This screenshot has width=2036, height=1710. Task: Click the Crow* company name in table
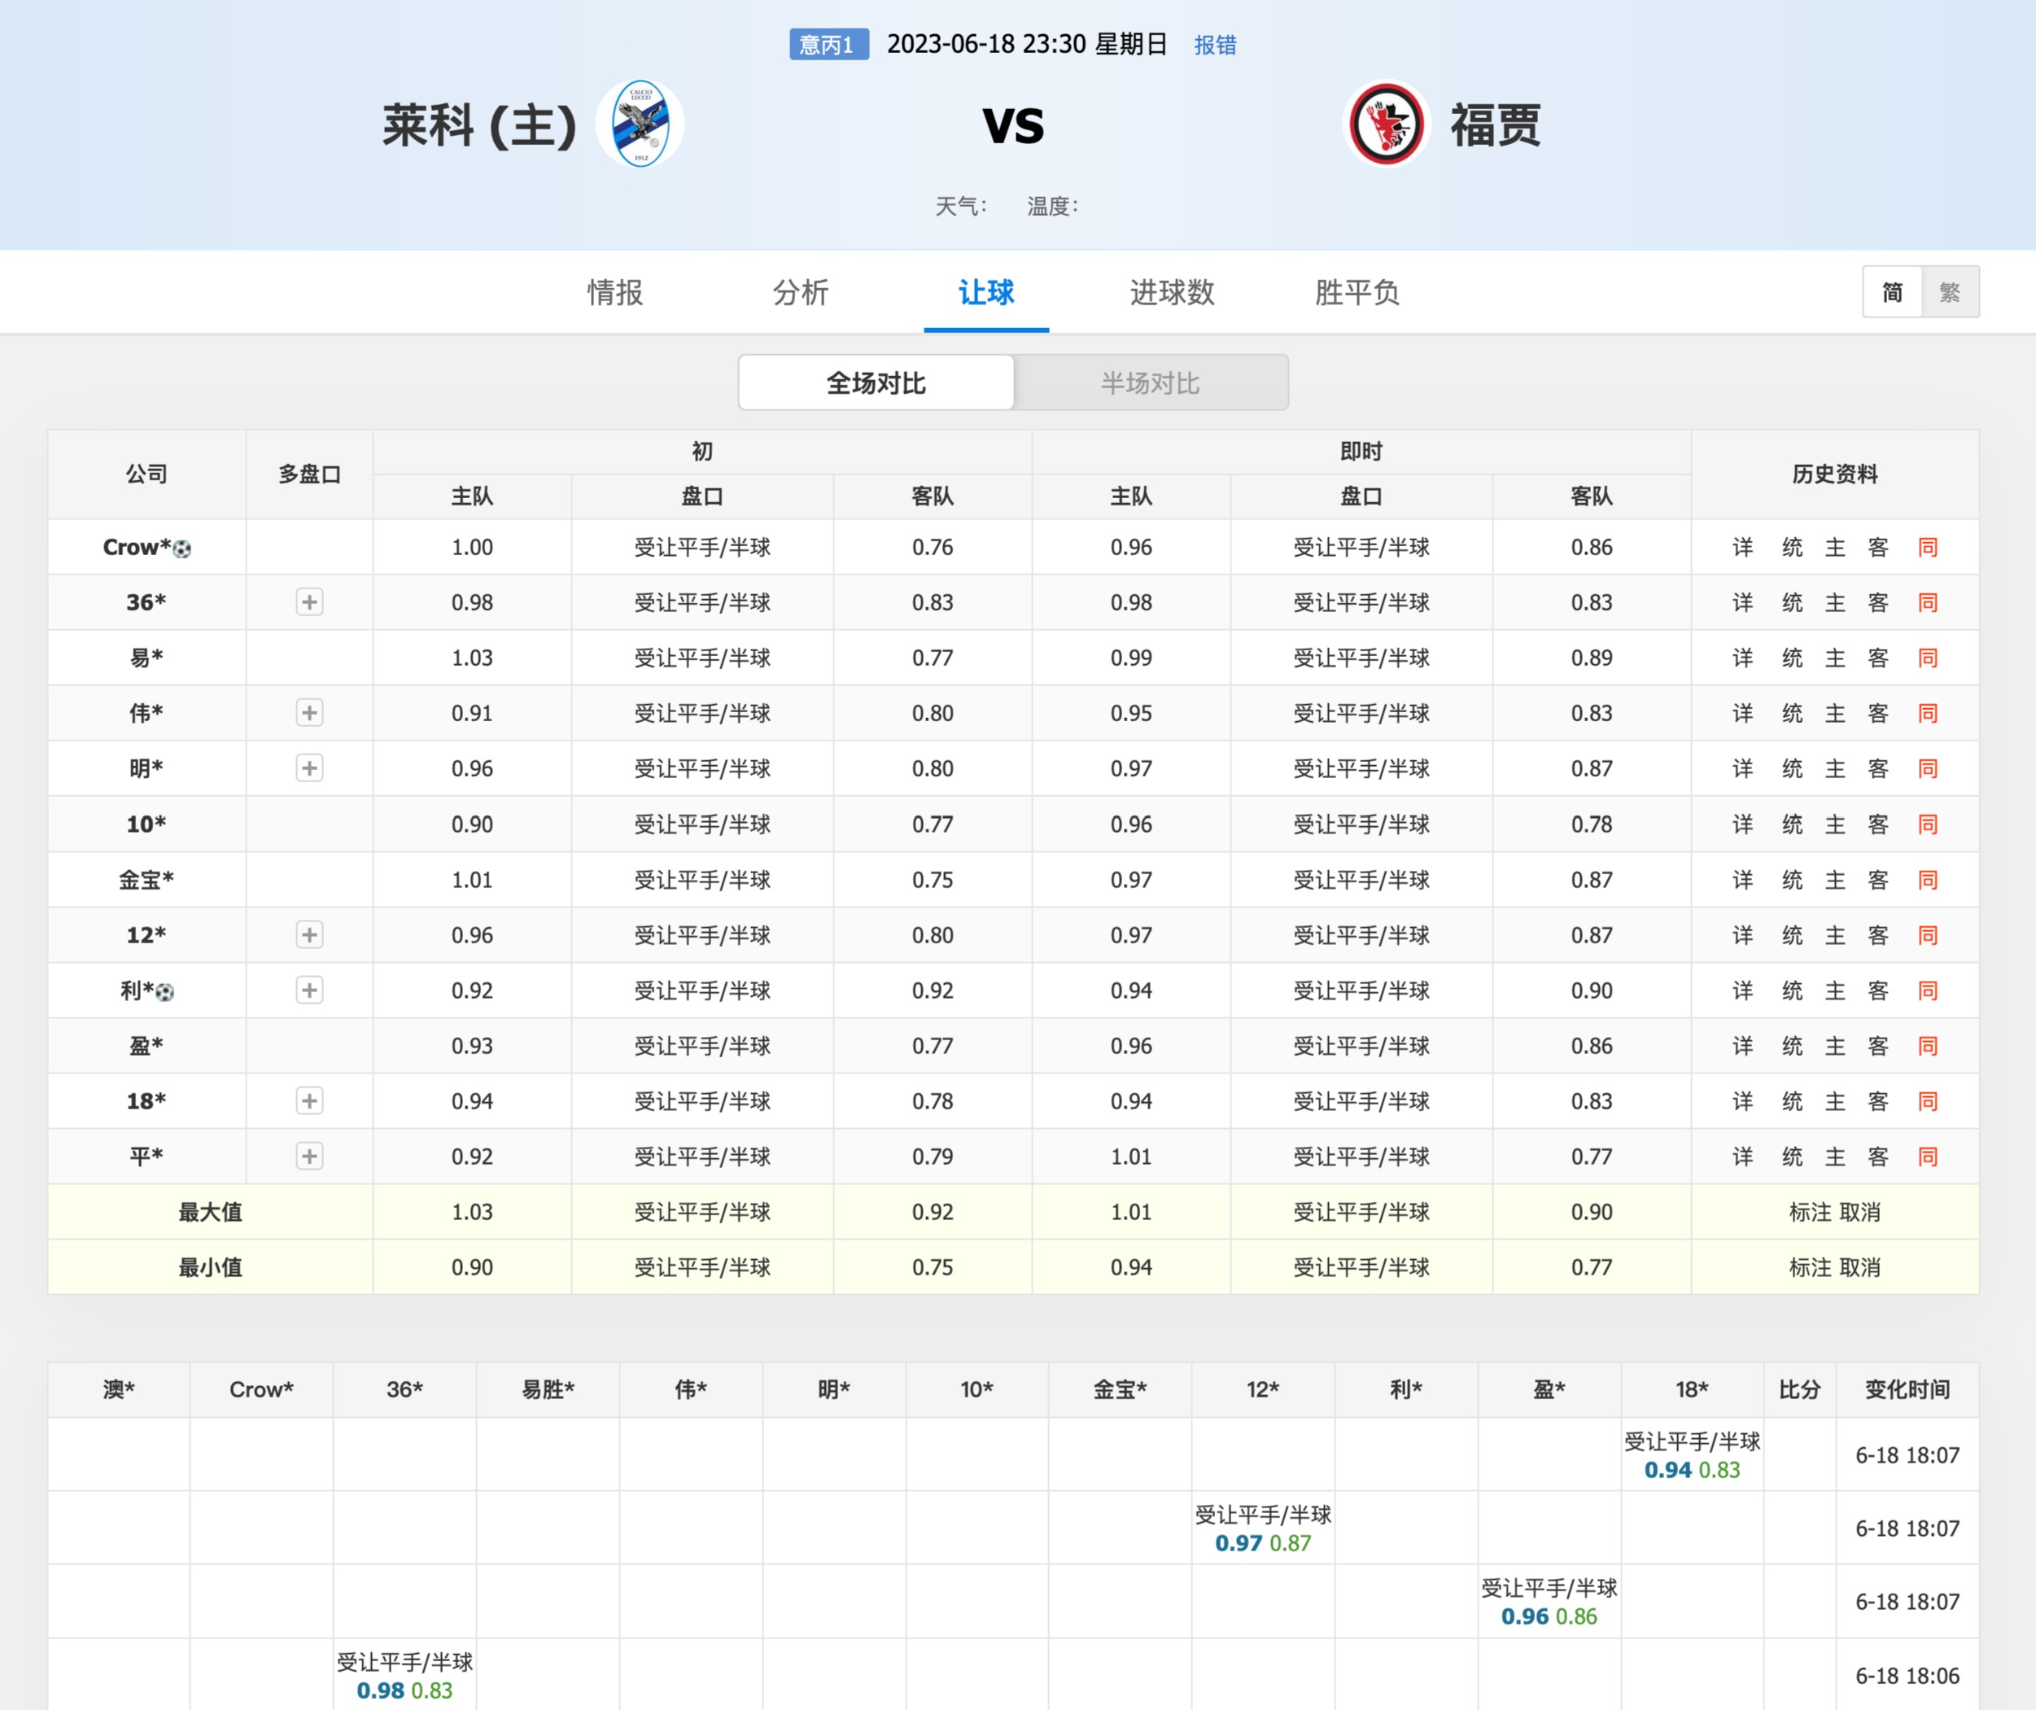pos(137,547)
